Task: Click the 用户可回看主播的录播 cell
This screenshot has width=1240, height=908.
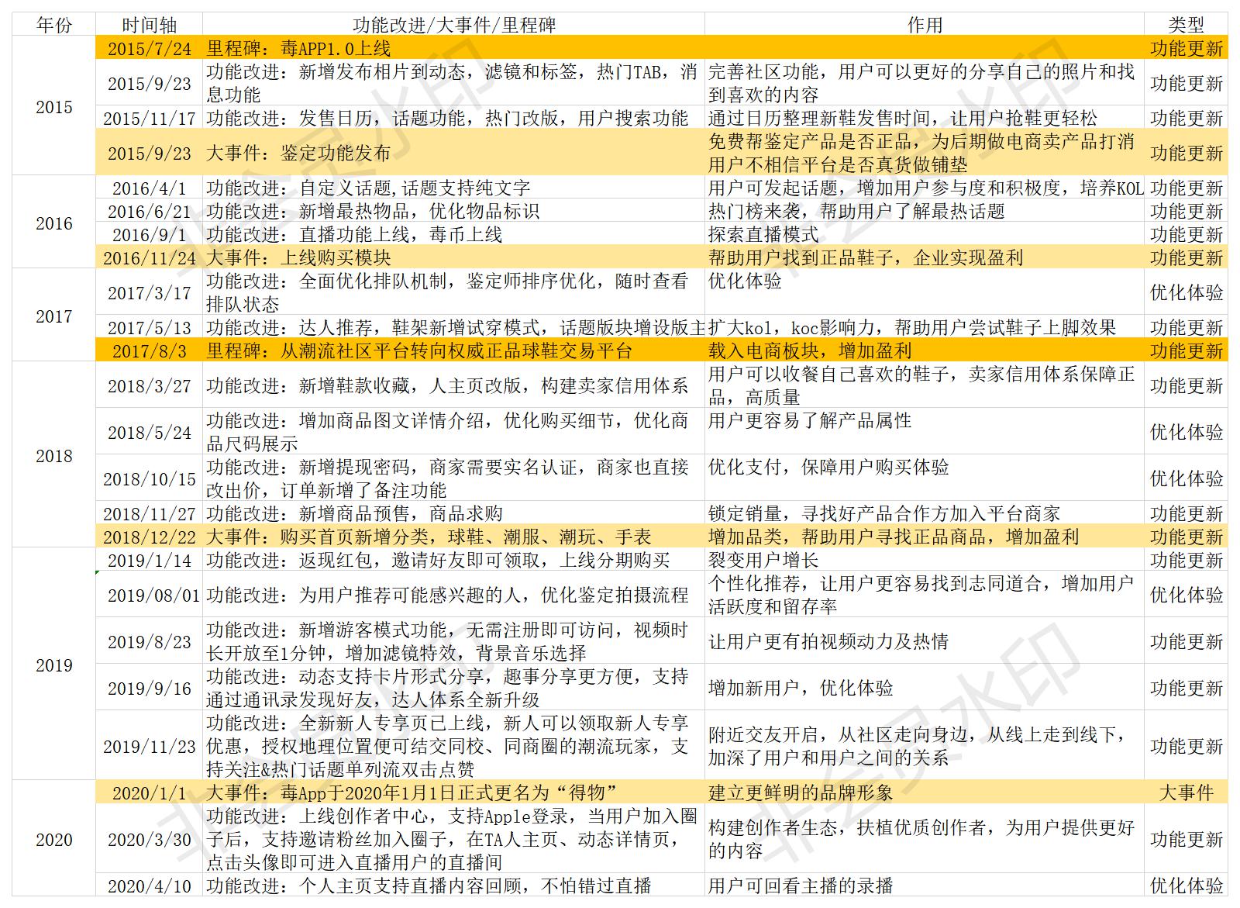Action: [925, 885]
